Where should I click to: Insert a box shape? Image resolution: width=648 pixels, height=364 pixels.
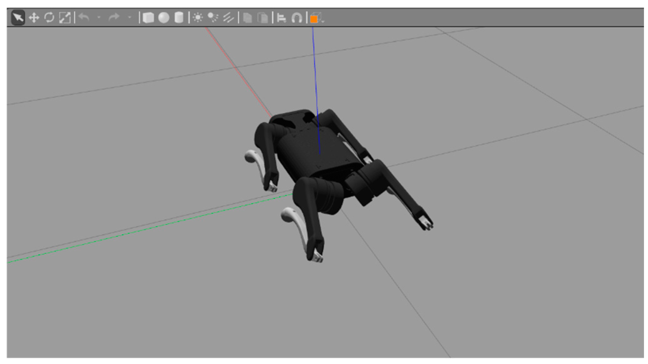pyautogui.click(x=148, y=18)
